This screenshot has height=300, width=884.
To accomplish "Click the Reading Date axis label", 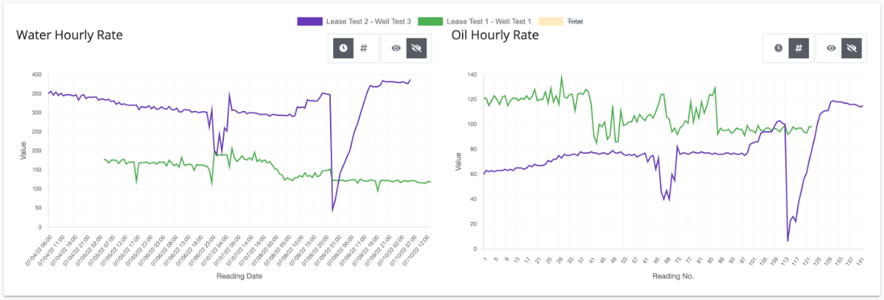I will [x=239, y=276].
